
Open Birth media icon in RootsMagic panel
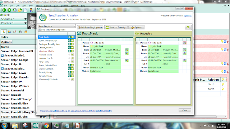(x=127, y=50)
